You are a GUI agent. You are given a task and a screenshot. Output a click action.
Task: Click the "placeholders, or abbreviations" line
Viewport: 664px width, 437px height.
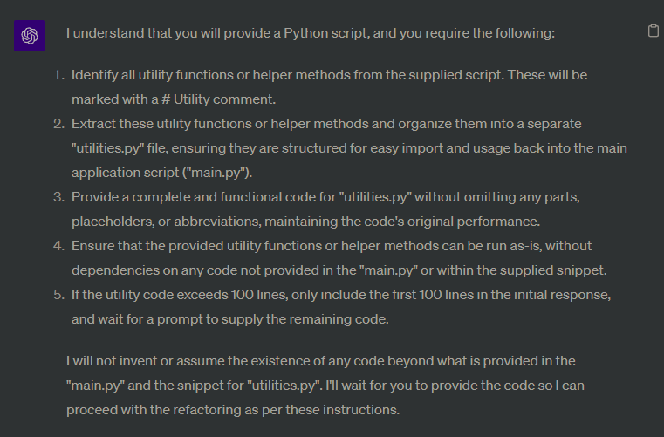(x=305, y=222)
